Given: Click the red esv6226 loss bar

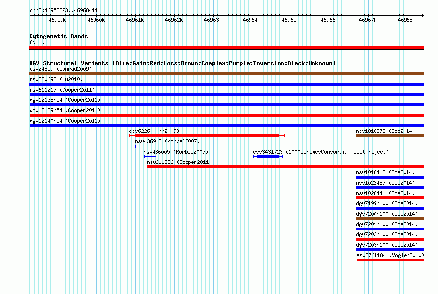Looking at the screenshot, I should [207, 136].
